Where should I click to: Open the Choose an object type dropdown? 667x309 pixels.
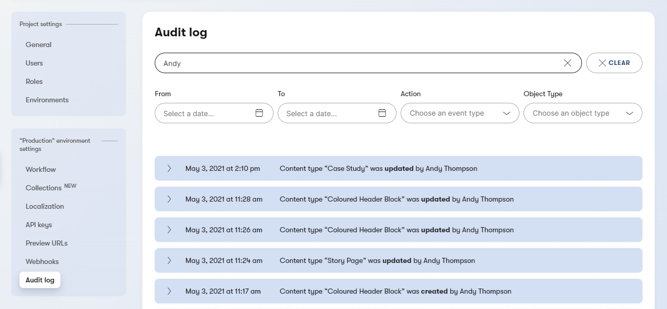coord(582,113)
